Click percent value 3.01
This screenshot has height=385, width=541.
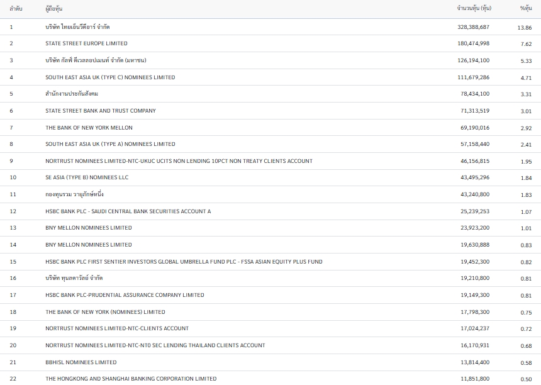(526, 111)
